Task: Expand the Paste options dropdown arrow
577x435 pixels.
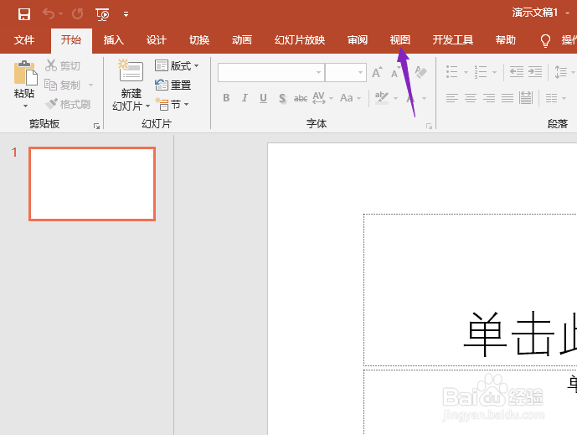Action: pyautogui.click(x=25, y=106)
